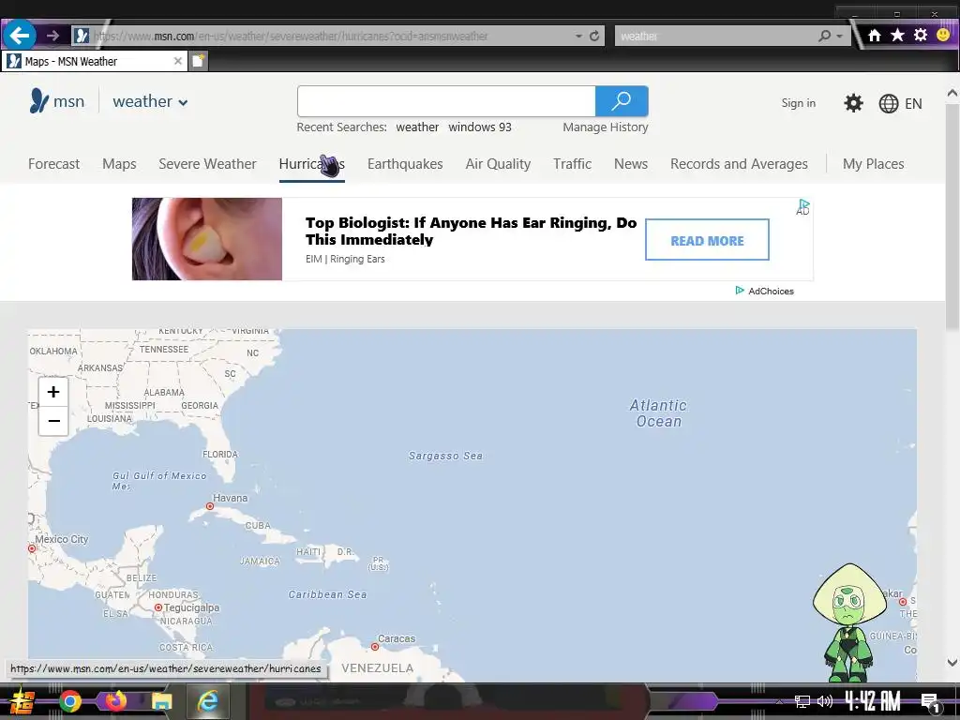Select the Maps - MSN Weather tab
Viewport: 960px width, 720px height.
94,61
